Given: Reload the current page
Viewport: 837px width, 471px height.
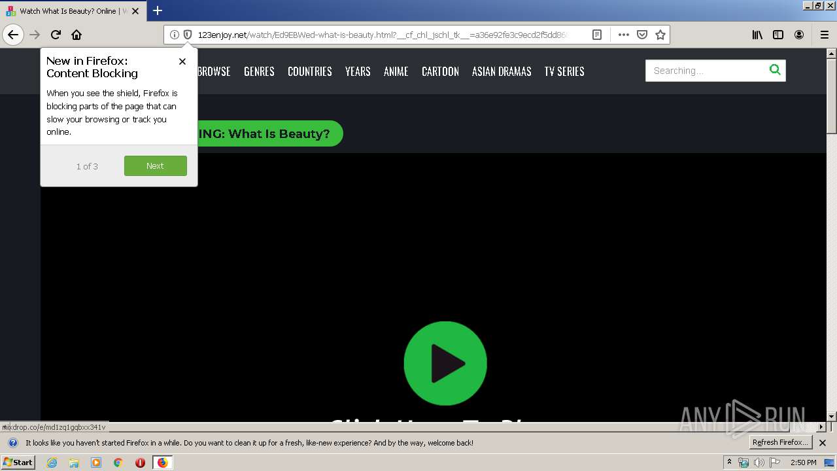Looking at the screenshot, I should pos(56,35).
